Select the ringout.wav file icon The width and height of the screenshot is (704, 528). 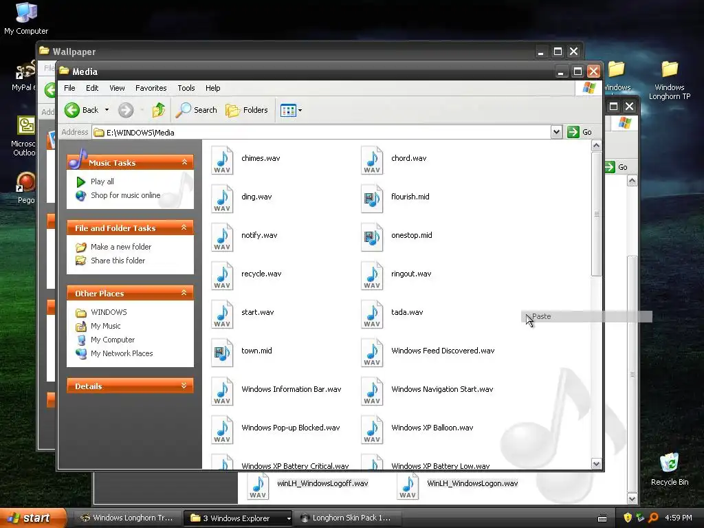pyautogui.click(x=372, y=276)
